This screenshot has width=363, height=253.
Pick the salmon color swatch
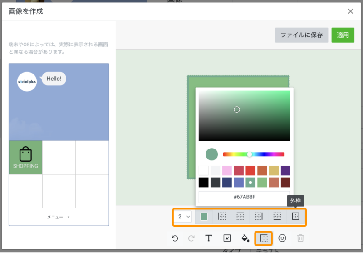[x=274, y=182]
